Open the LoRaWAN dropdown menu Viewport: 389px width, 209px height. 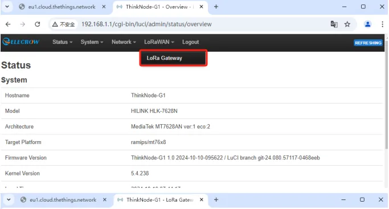pyautogui.click(x=159, y=42)
